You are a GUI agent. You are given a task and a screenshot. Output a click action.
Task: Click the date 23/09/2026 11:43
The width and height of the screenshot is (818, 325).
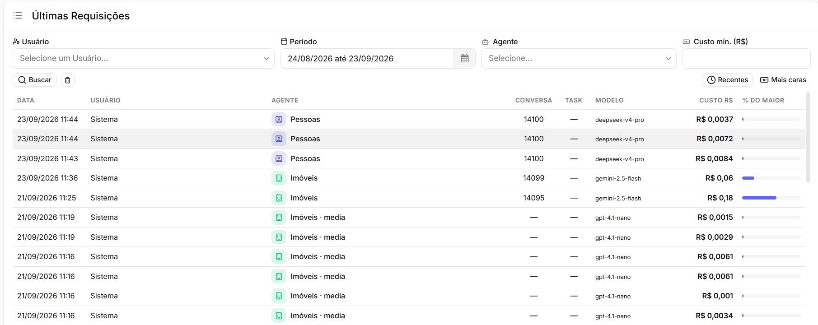[47, 159]
